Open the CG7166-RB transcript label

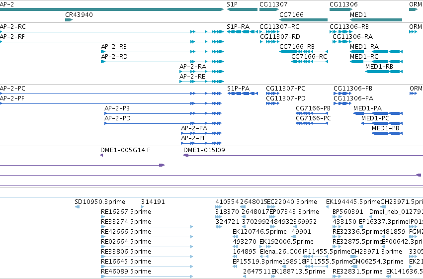pyautogui.click(x=297, y=47)
